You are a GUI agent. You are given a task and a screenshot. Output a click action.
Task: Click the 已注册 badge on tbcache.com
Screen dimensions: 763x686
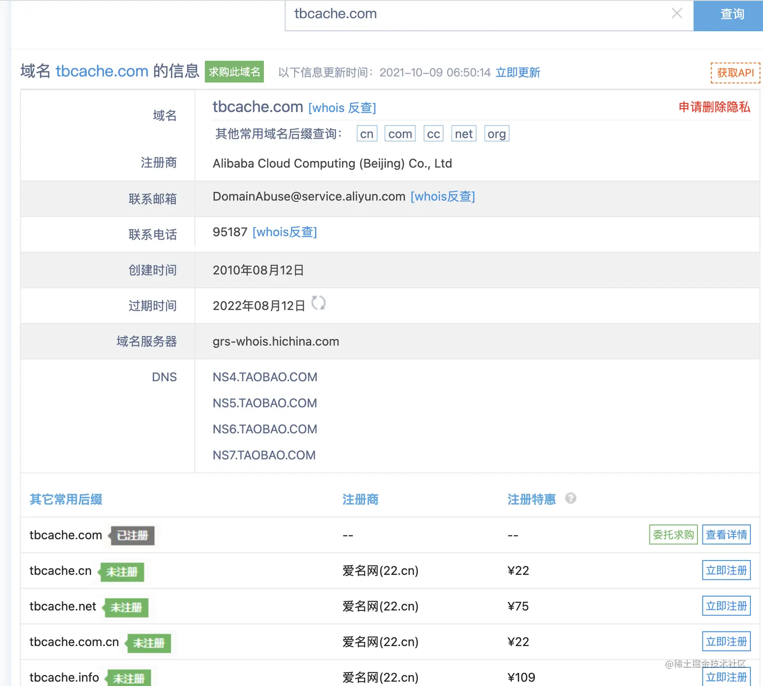pos(132,536)
